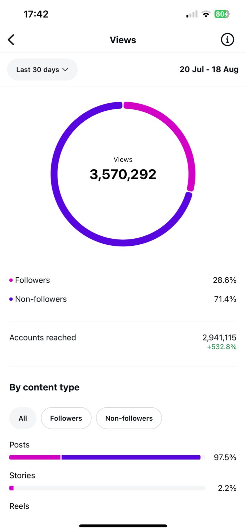Tap the 3,570,292 total views number
The width and height of the screenshot is (246, 532).
[123, 175]
